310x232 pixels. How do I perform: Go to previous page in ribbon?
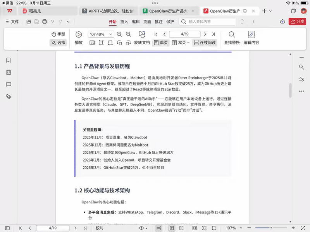[164, 34]
